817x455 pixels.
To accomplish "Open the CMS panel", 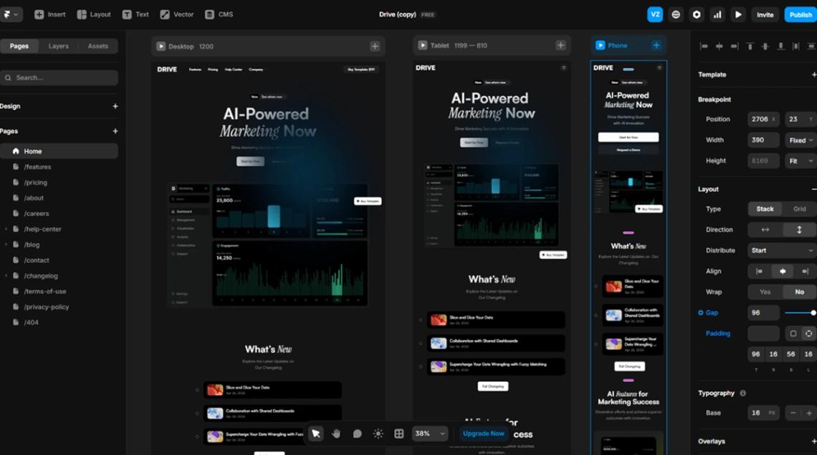I will [219, 14].
